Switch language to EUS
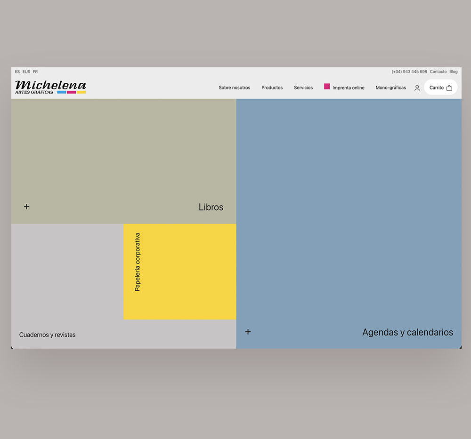The image size is (471, 439). point(26,72)
